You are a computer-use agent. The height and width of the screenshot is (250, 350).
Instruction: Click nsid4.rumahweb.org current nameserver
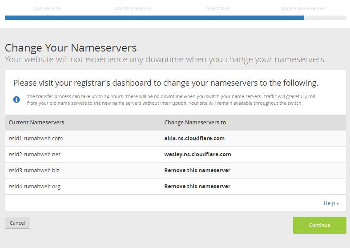35,187
